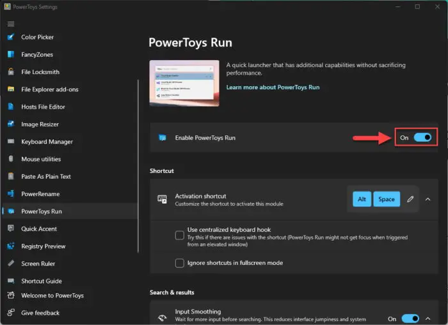Click the Alt shortcut key button
The height and width of the screenshot is (325, 448).
[x=362, y=199]
